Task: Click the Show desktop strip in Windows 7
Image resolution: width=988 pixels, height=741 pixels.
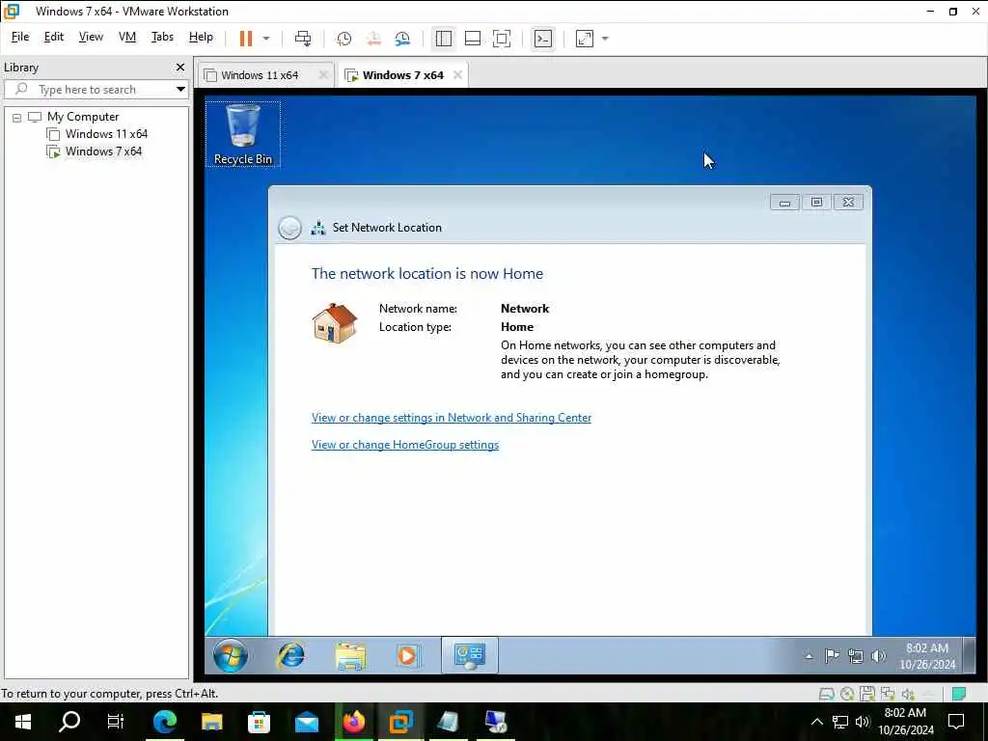Action: tap(970, 655)
